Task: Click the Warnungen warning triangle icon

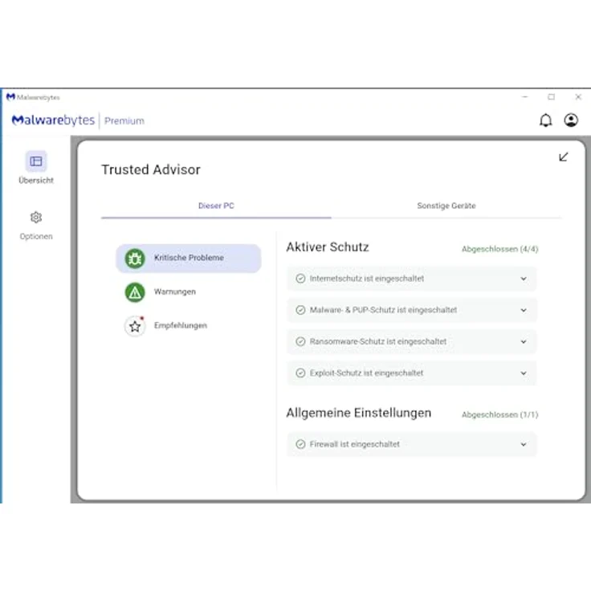Action: pyautogui.click(x=135, y=292)
